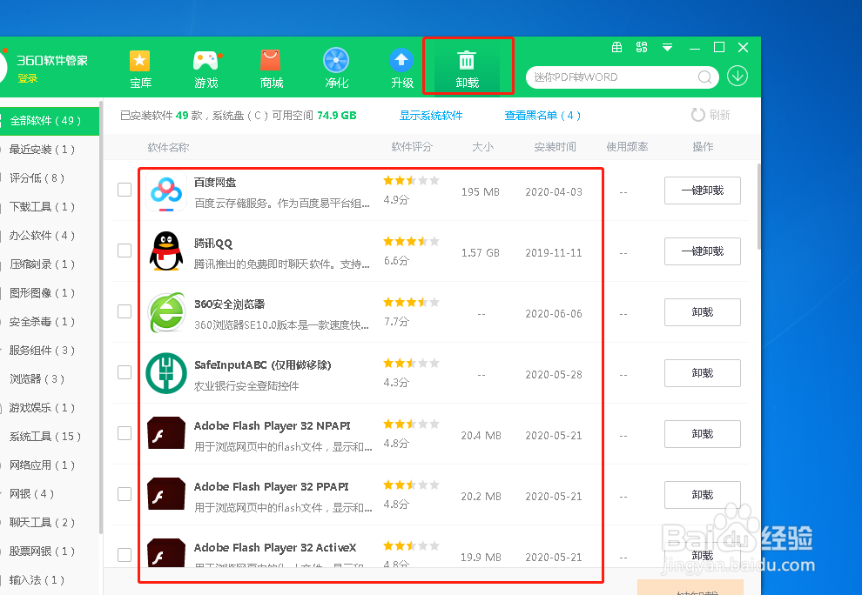Viewport: 862px width, 595px height.
Task: Click the green download arrow beside the search box
Action: [737, 77]
